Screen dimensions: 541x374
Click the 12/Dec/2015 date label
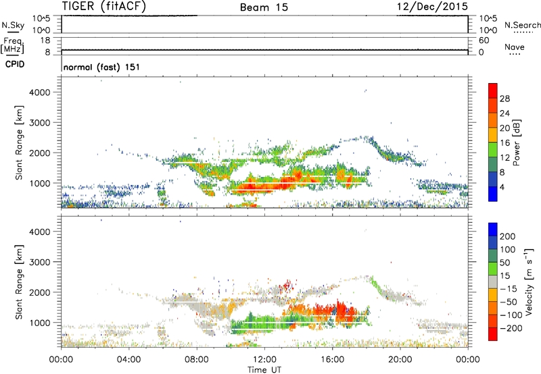(x=432, y=7)
